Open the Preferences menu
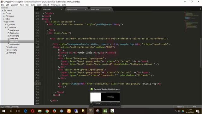This screenshot has height=114, width=202. point(56,5)
